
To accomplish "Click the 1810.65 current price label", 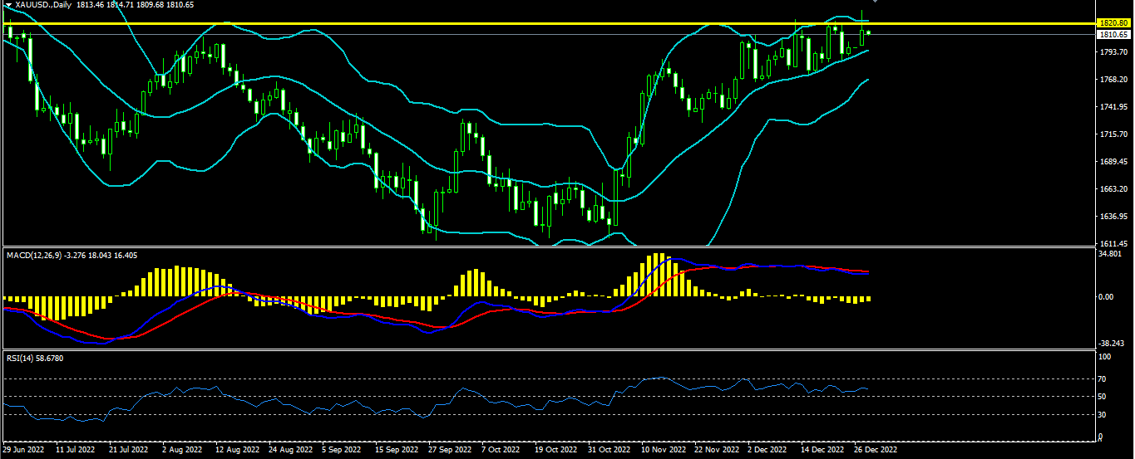I will (x=1112, y=35).
